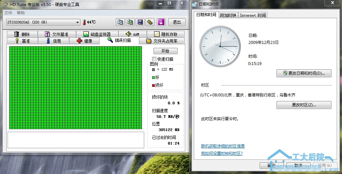Click the damaged blocks value 0.0 %
This screenshot has width=342, height=174.
pos(174,103)
